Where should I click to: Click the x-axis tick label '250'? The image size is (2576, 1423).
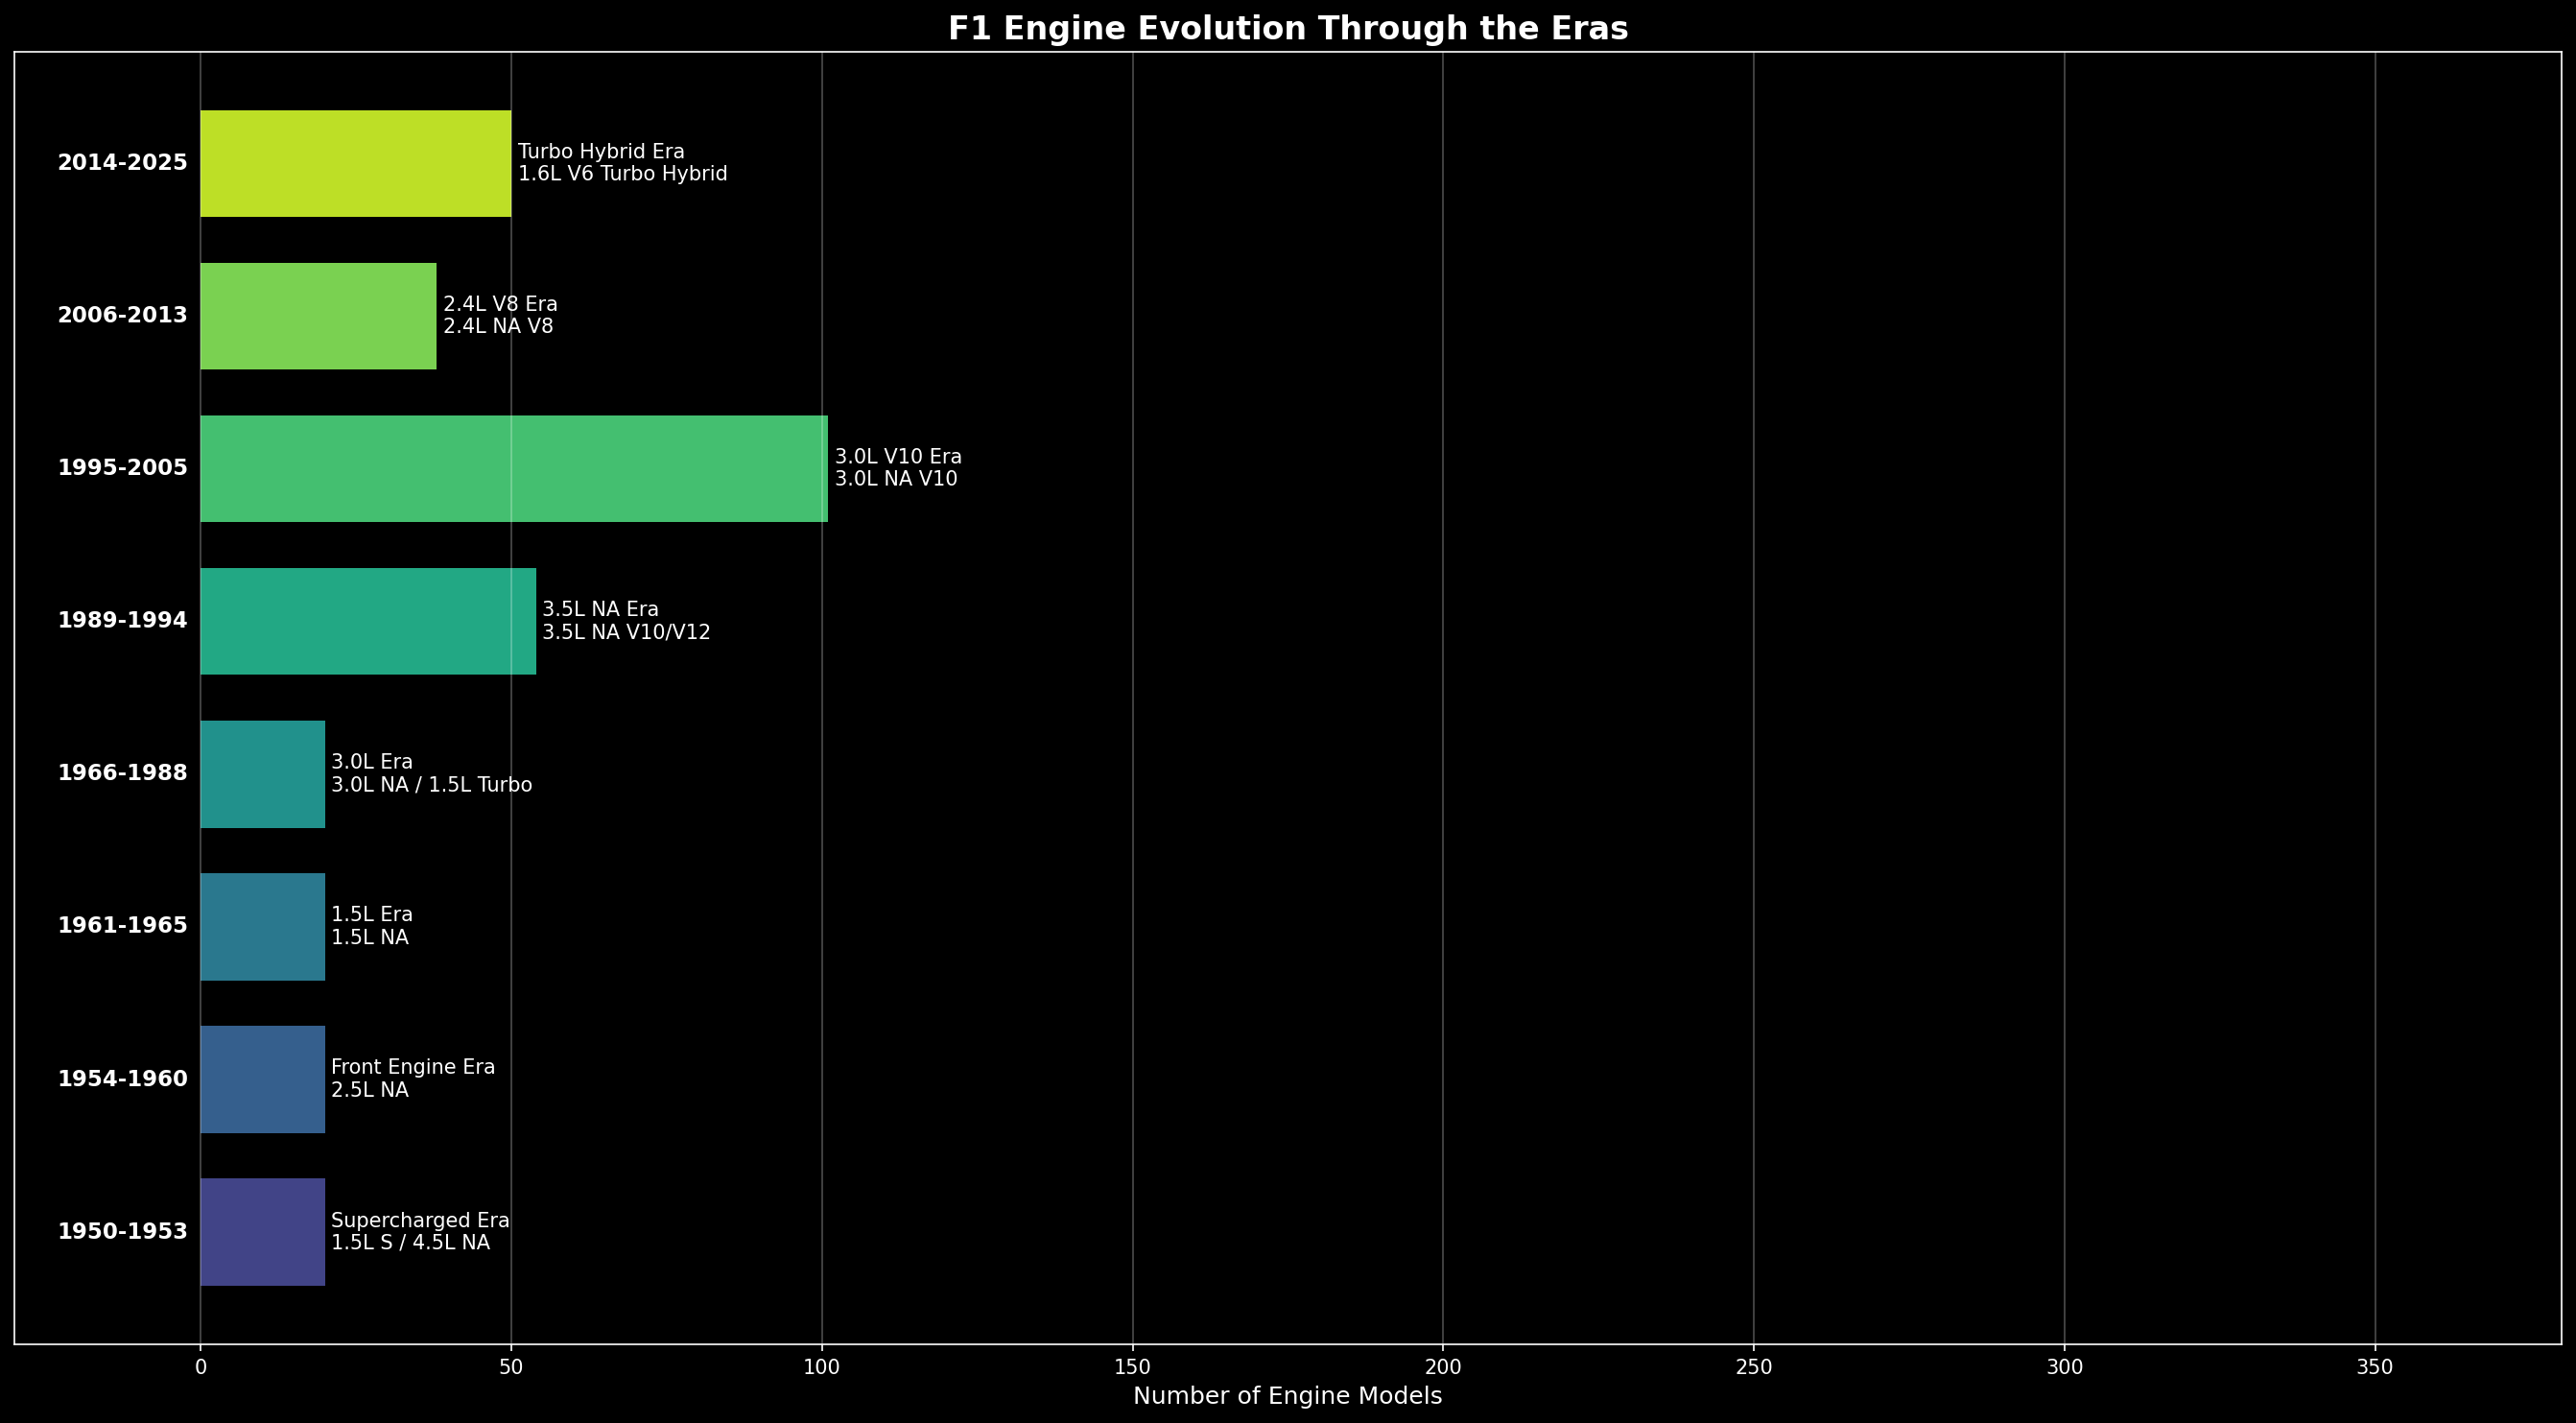(1754, 1367)
